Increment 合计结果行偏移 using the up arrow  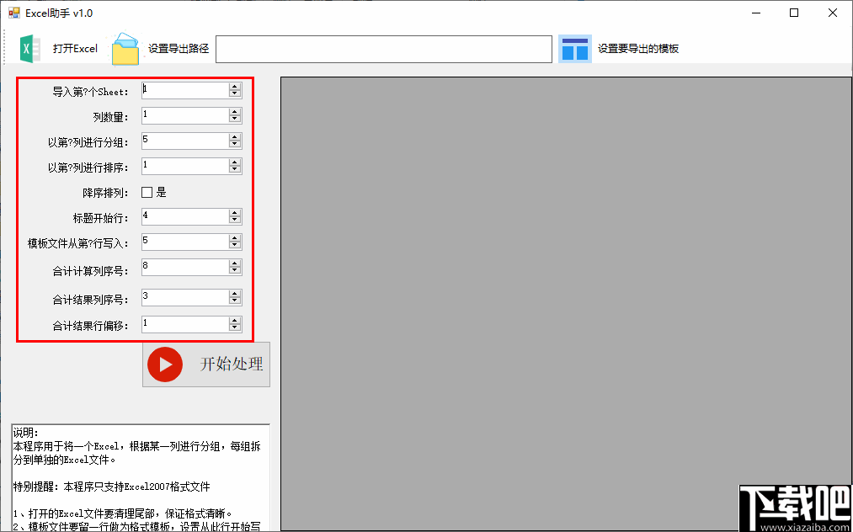pyautogui.click(x=234, y=320)
